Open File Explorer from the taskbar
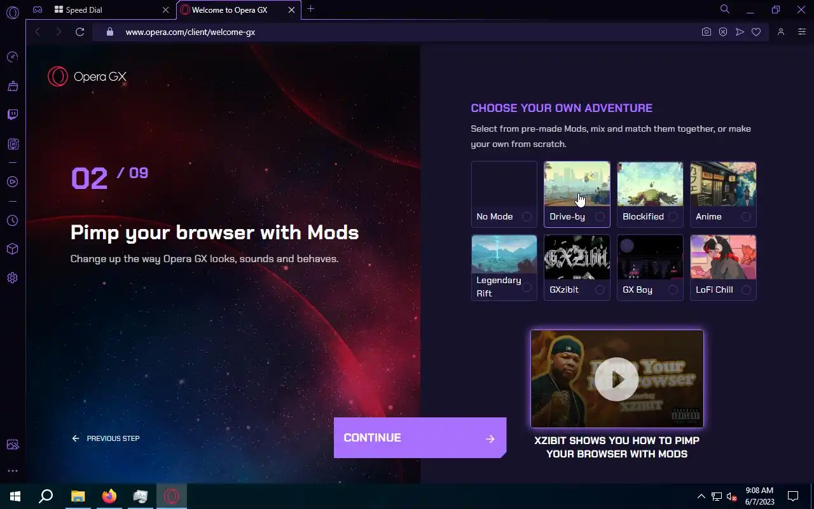Screen dimensions: 814x509 tap(78, 496)
